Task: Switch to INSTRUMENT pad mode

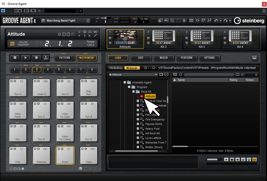Action: click(x=87, y=58)
